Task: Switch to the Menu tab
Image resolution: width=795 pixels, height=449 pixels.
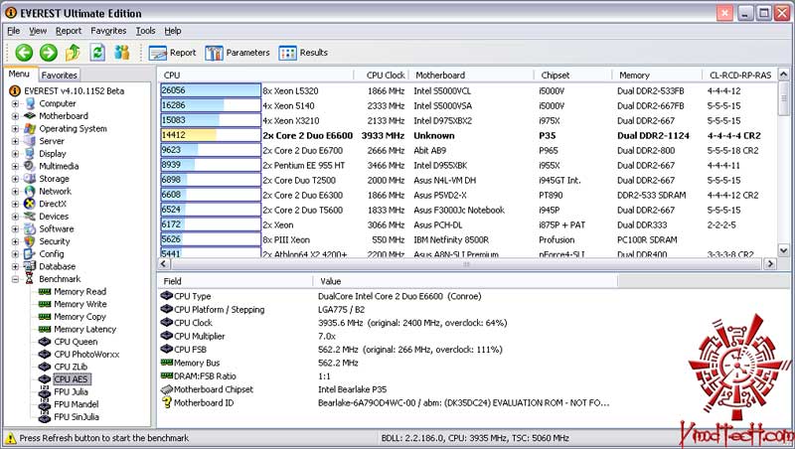Action: coord(19,74)
